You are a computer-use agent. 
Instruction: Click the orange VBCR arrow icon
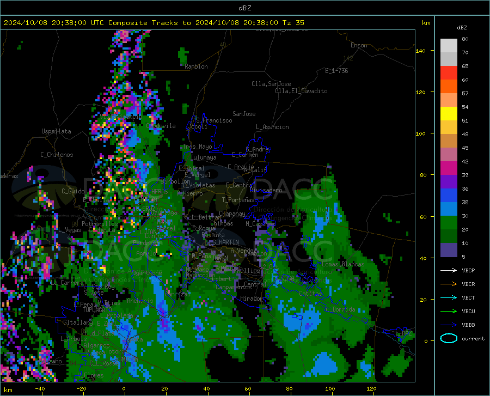pyautogui.click(x=449, y=284)
